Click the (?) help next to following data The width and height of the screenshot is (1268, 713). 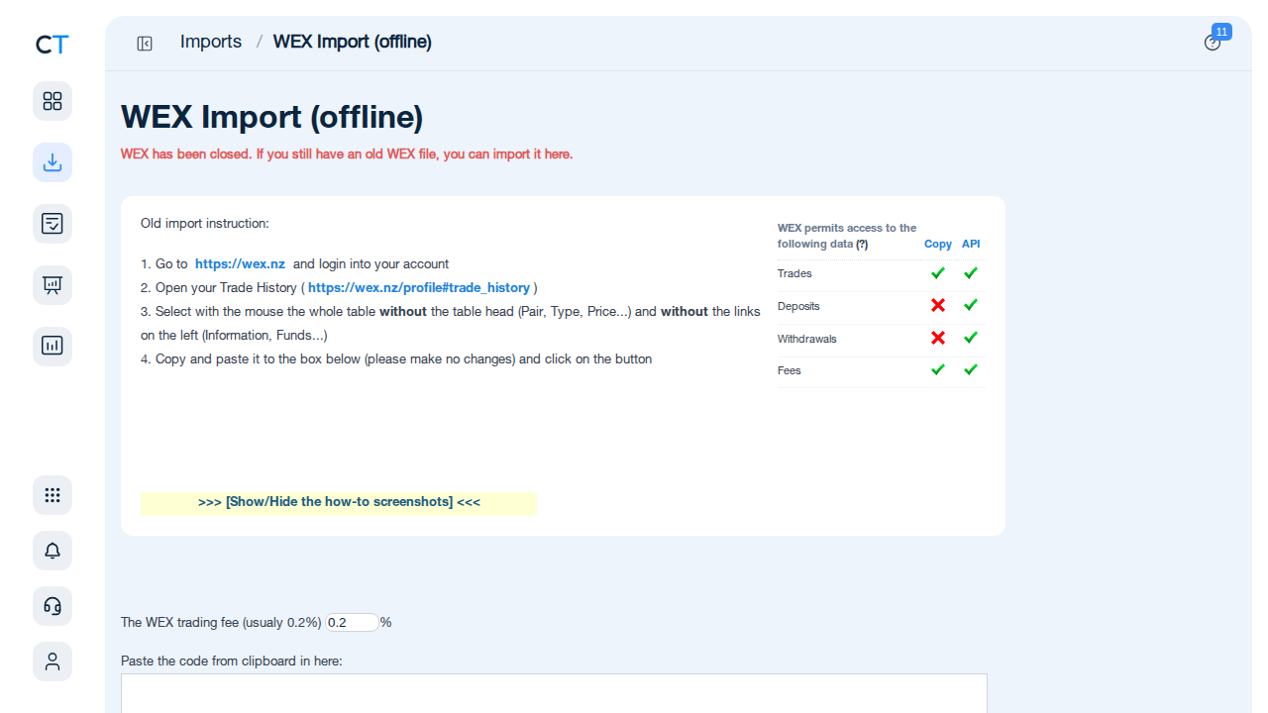[862, 244]
